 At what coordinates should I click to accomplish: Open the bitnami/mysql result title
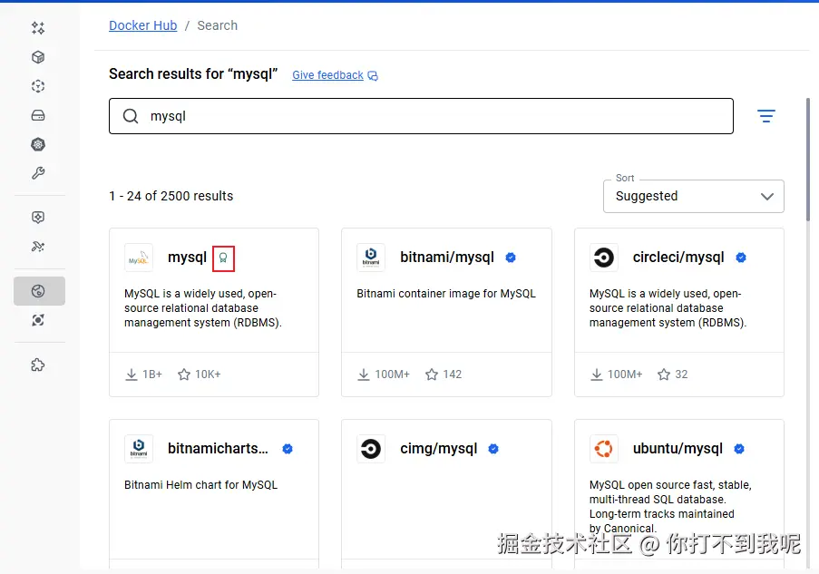(x=447, y=258)
